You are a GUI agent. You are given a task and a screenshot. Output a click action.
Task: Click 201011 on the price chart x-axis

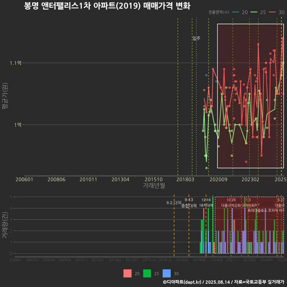coord(88,179)
